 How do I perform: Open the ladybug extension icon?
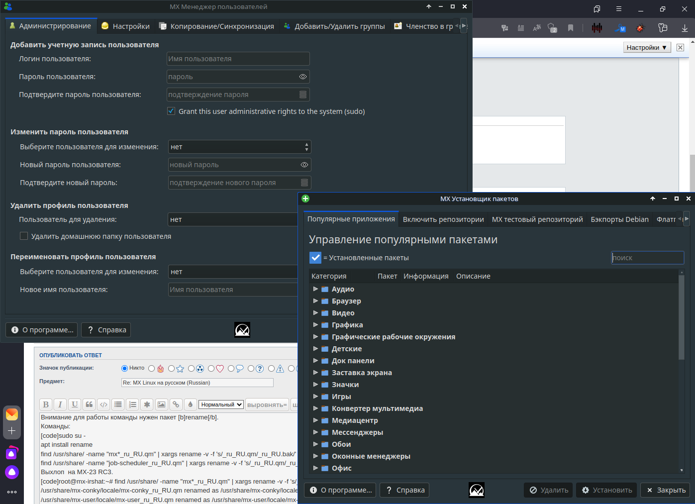click(x=641, y=28)
